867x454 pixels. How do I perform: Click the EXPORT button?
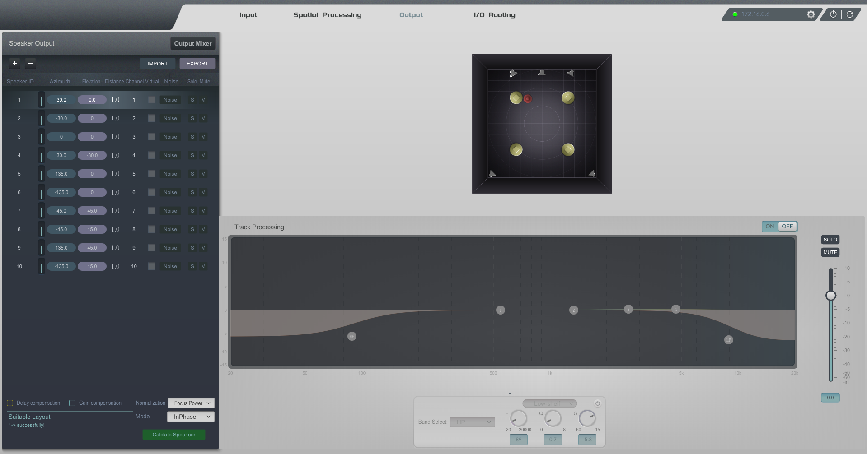pos(197,64)
